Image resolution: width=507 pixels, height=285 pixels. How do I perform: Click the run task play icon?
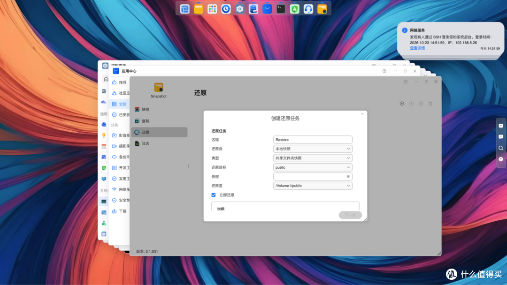[x=411, y=104]
